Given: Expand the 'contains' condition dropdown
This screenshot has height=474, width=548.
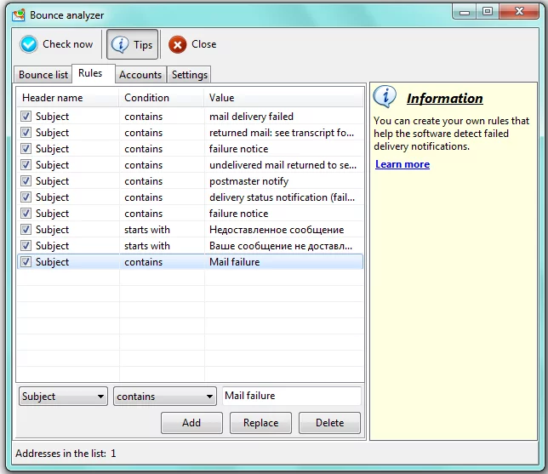Looking at the screenshot, I should [165, 397].
